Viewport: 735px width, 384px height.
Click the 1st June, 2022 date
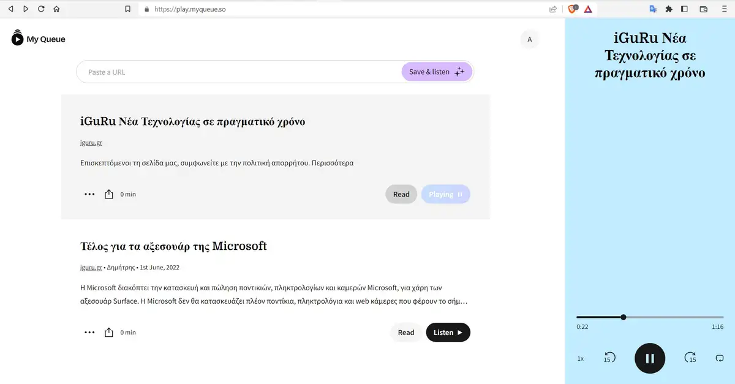click(159, 268)
